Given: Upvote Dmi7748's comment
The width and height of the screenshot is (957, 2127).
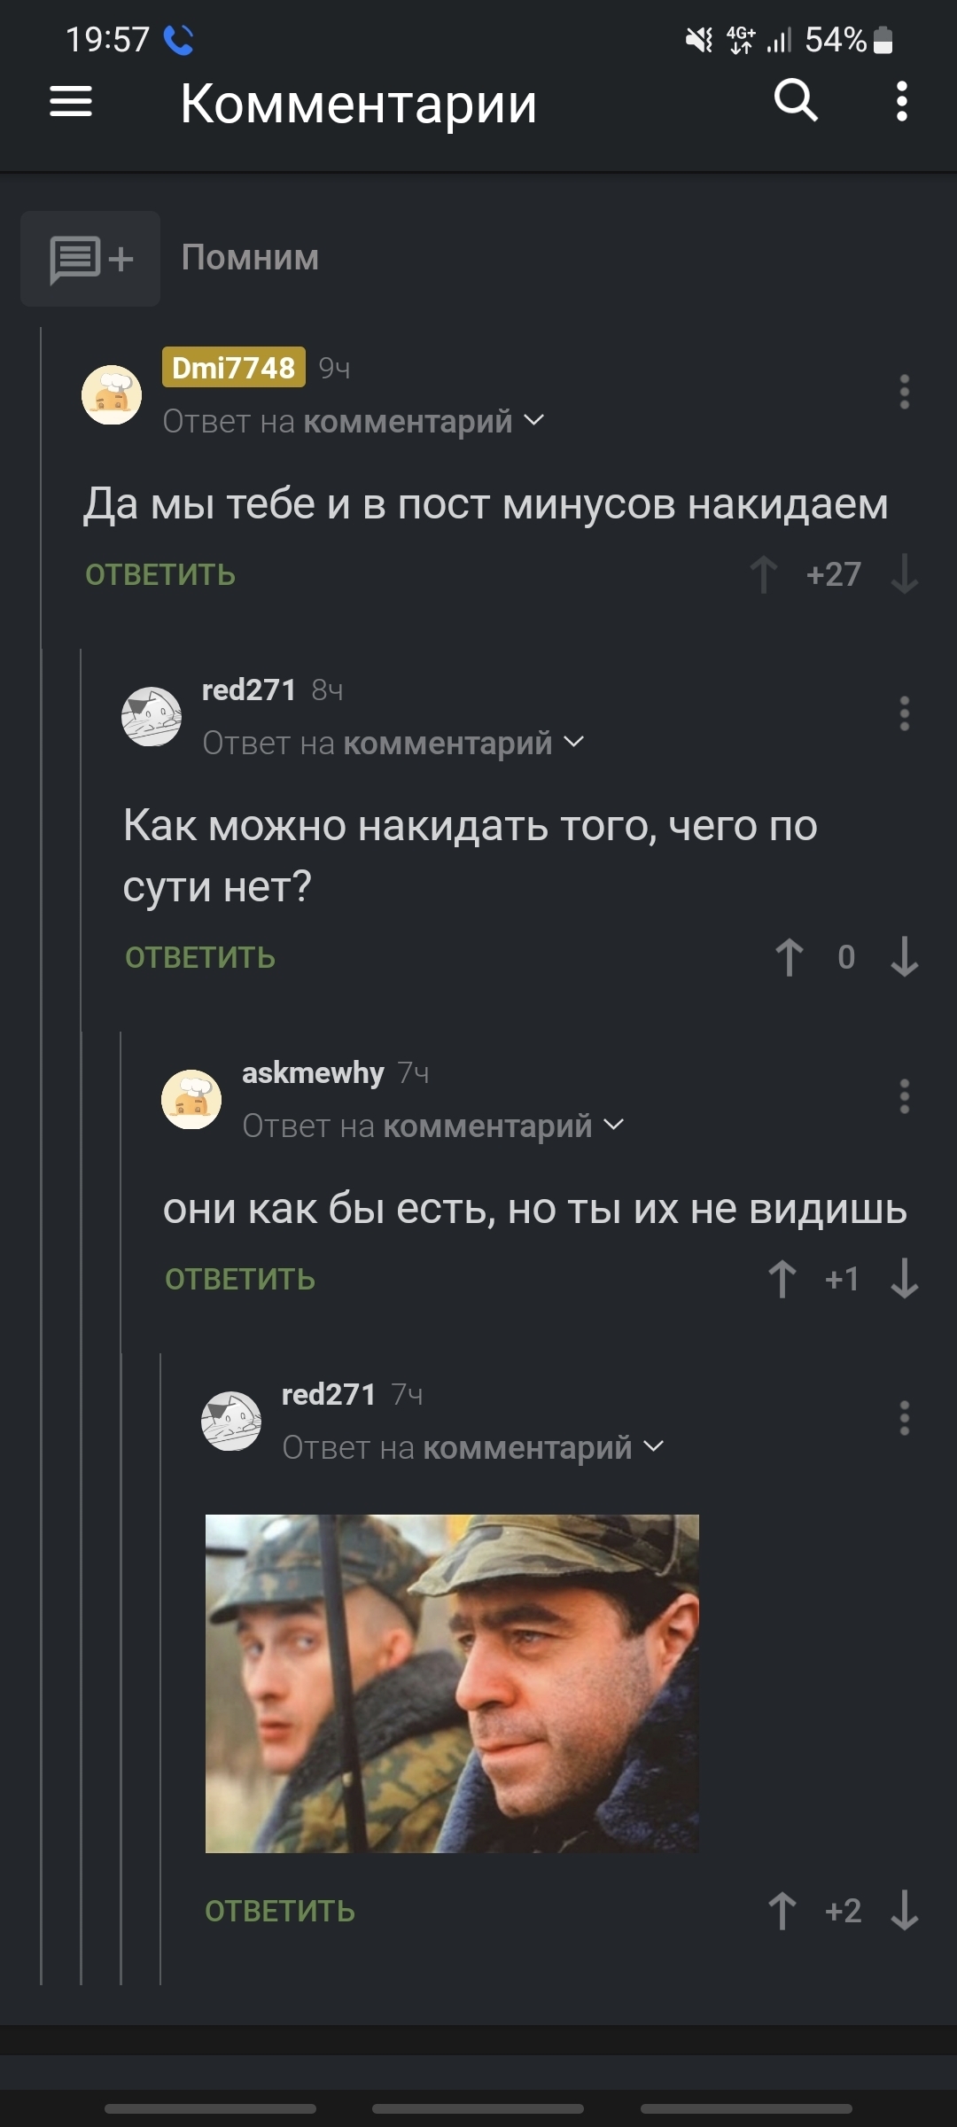Looking at the screenshot, I should click(763, 574).
